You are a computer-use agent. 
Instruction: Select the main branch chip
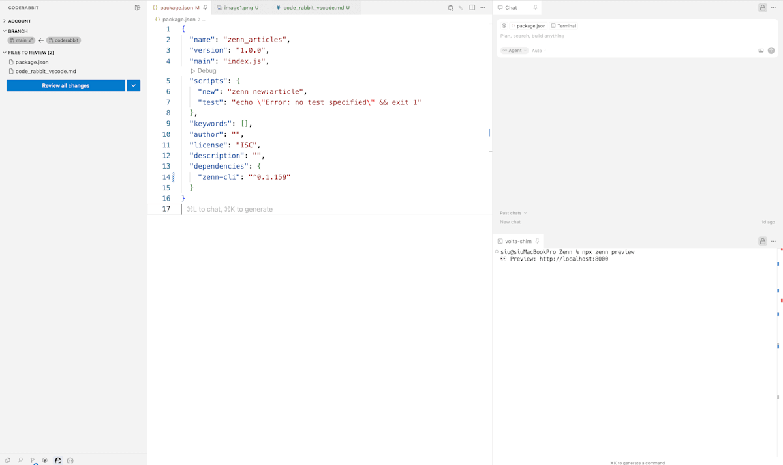[x=21, y=40]
